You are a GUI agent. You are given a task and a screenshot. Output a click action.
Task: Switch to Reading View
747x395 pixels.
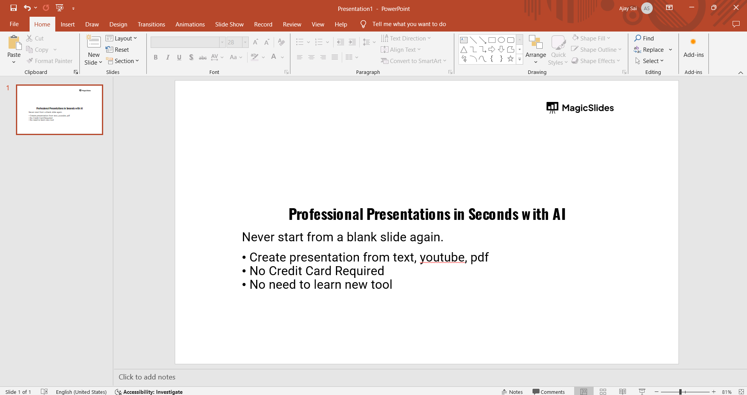tap(622, 391)
